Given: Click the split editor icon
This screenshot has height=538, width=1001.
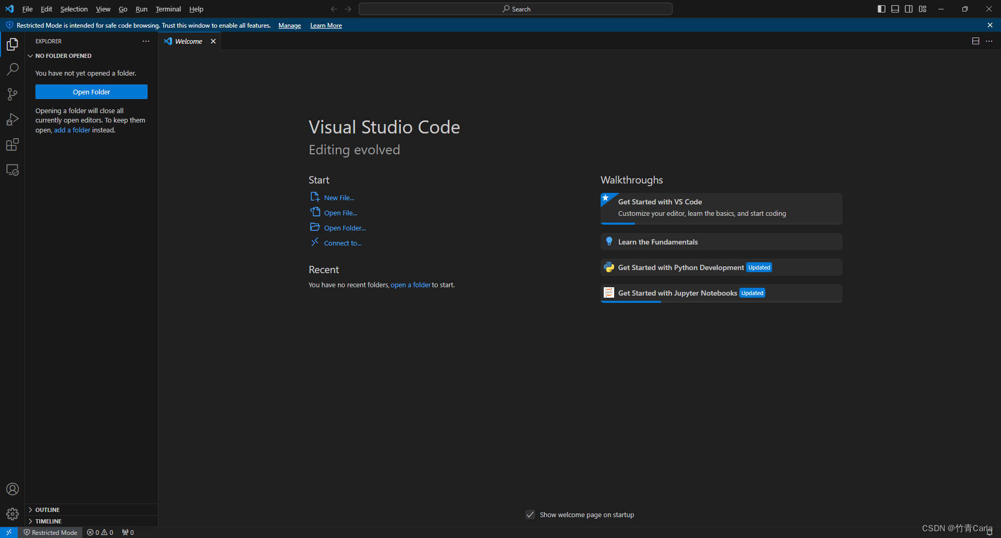Looking at the screenshot, I should tap(975, 41).
